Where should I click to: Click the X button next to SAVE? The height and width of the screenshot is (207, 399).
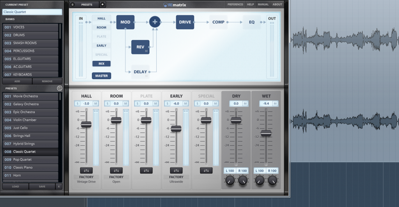pyautogui.click(x=59, y=187)
